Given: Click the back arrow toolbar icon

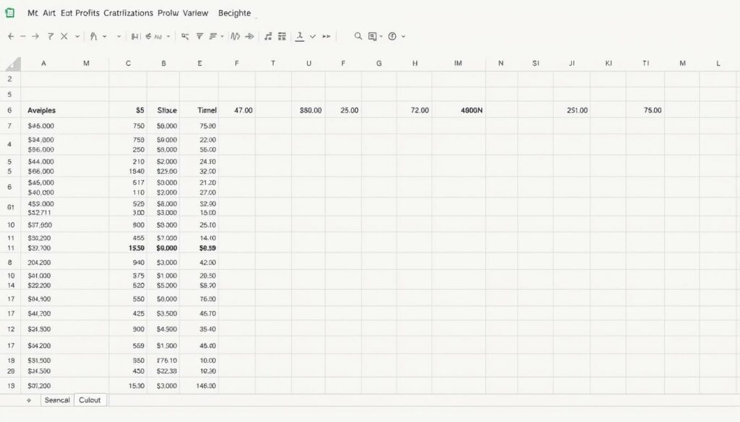Looking at the screenshot, I should click(10, 36).
